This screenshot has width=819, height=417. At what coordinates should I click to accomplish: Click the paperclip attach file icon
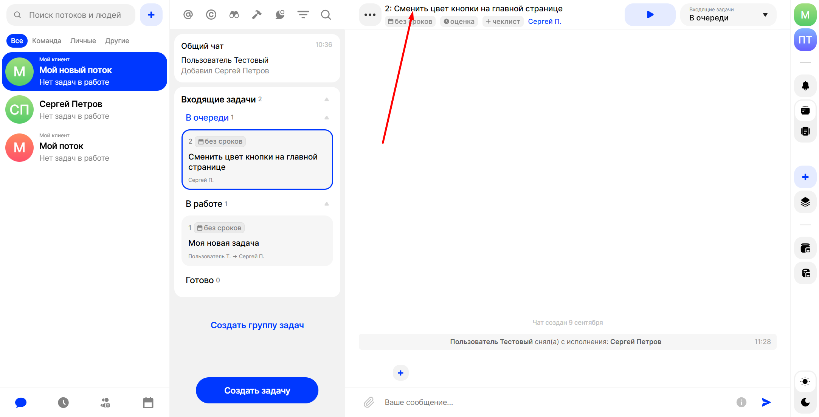click(x=369, y=402)
